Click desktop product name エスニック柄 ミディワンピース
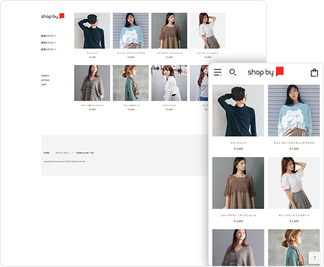Viewport: 324px width, 267px height. 92,105
